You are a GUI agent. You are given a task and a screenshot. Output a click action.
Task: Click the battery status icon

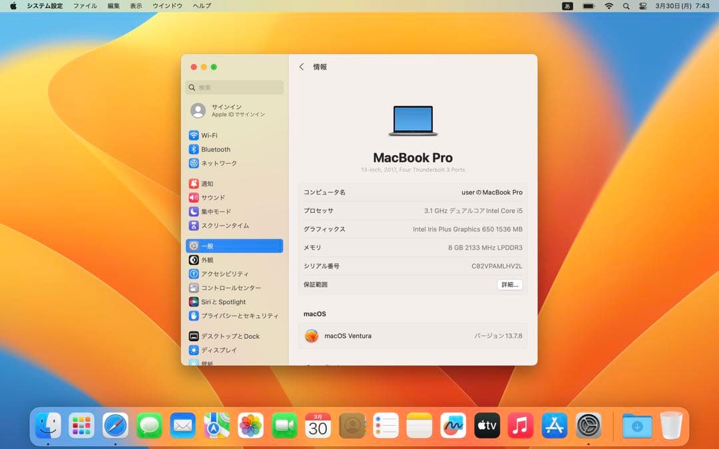(589, 6)
